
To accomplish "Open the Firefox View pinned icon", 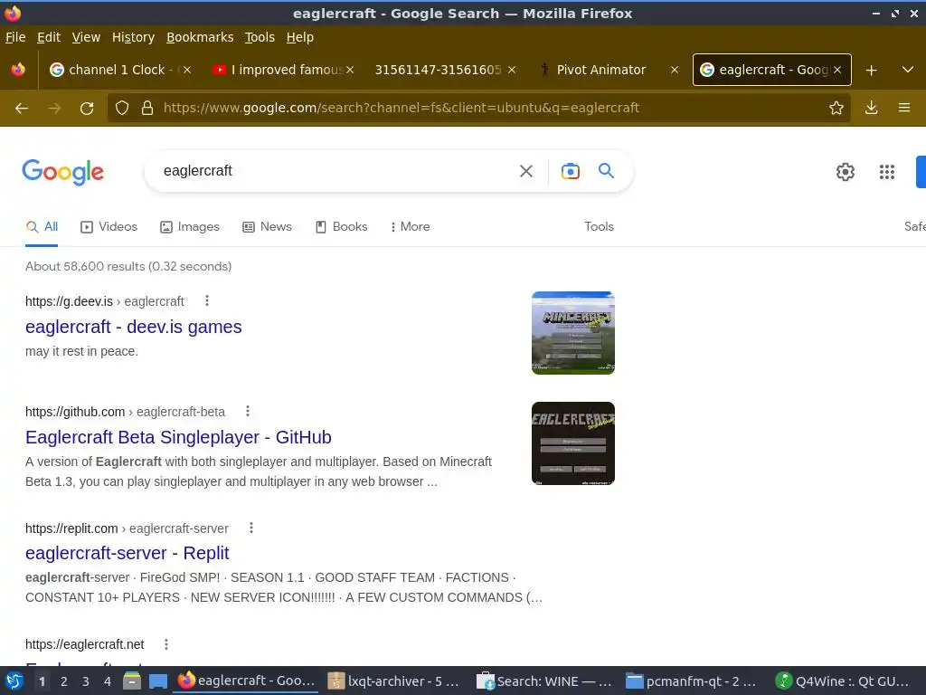I will point(18,70).
